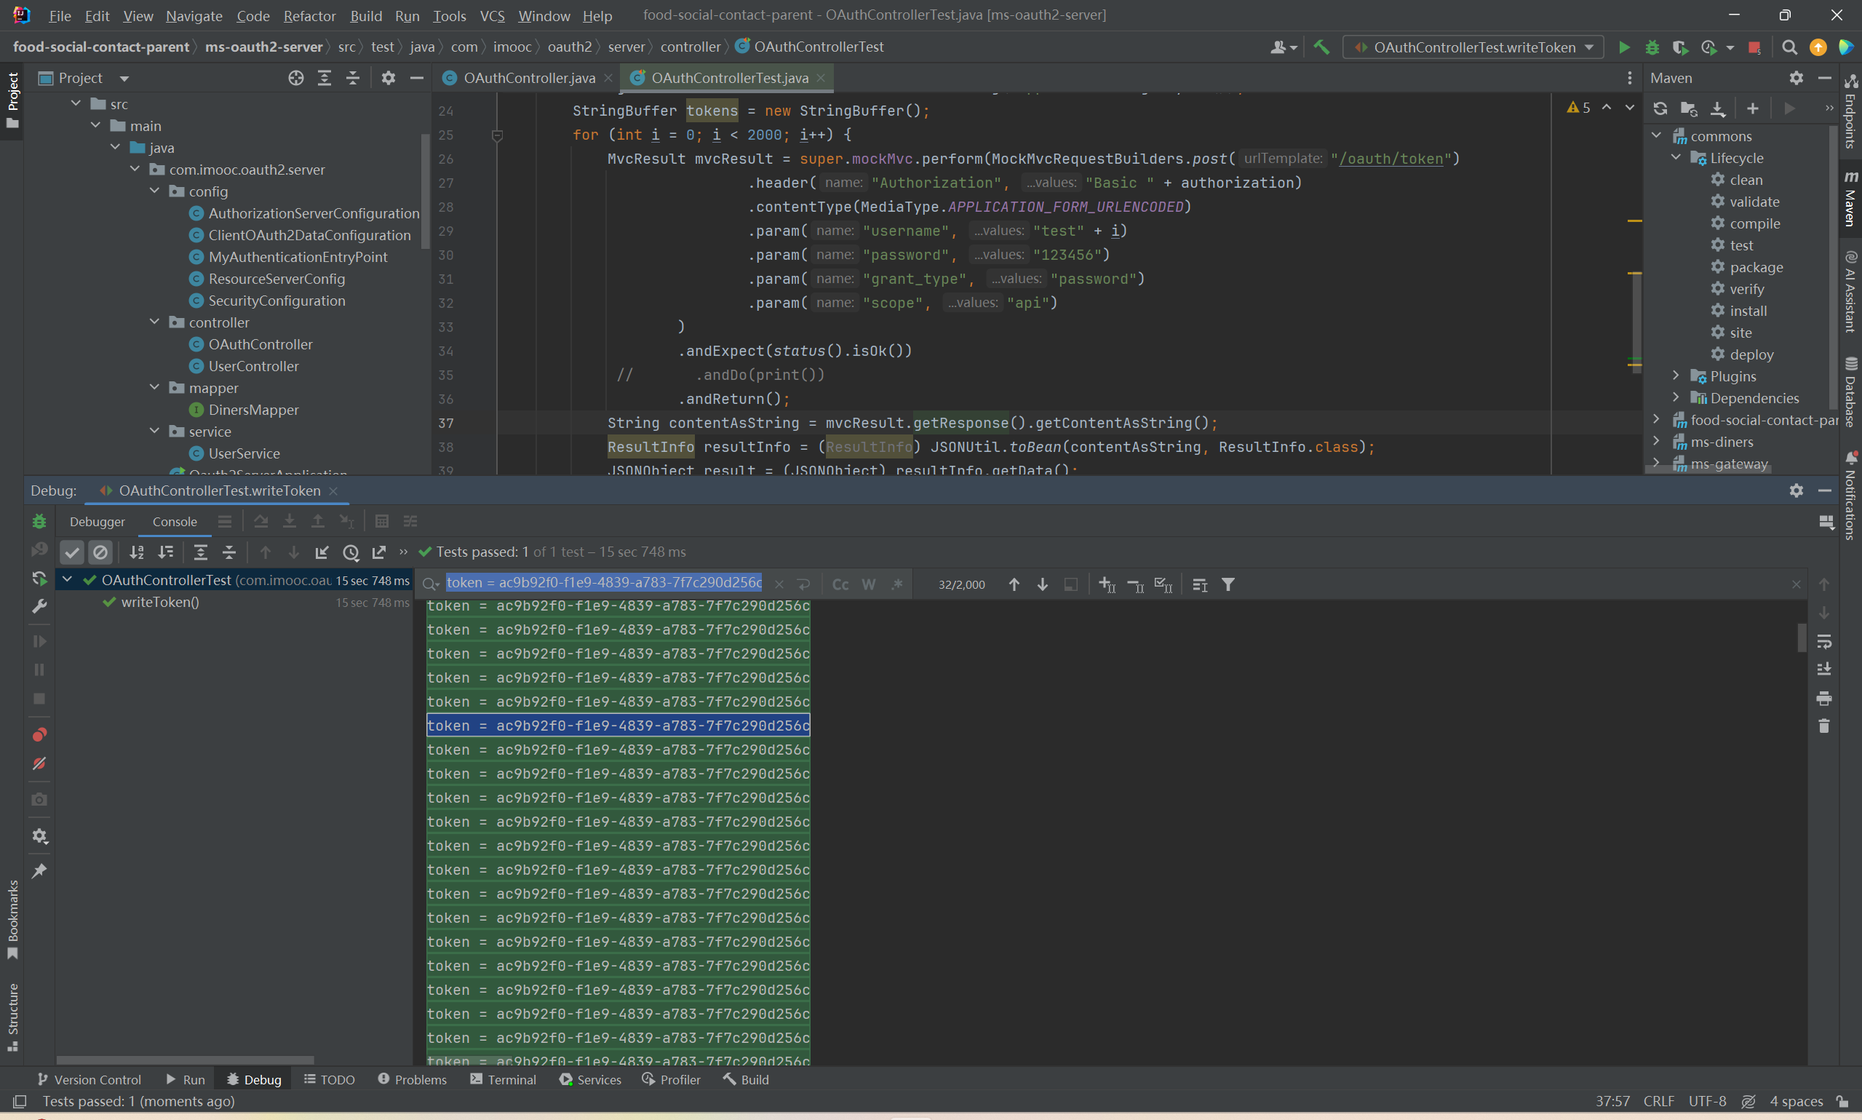Image resolution: width=1862 pixels, height=1120 pixels.
Task: Toggle Match Case option in console search
Action: tap(840, 584)
